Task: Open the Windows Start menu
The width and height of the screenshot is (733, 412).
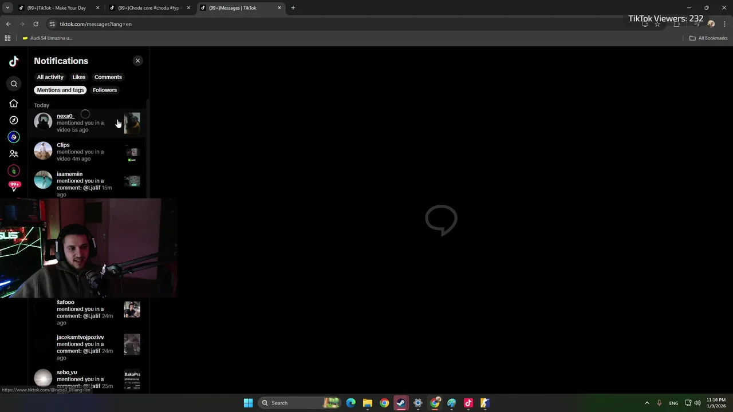Action: [x=248, y=403]
